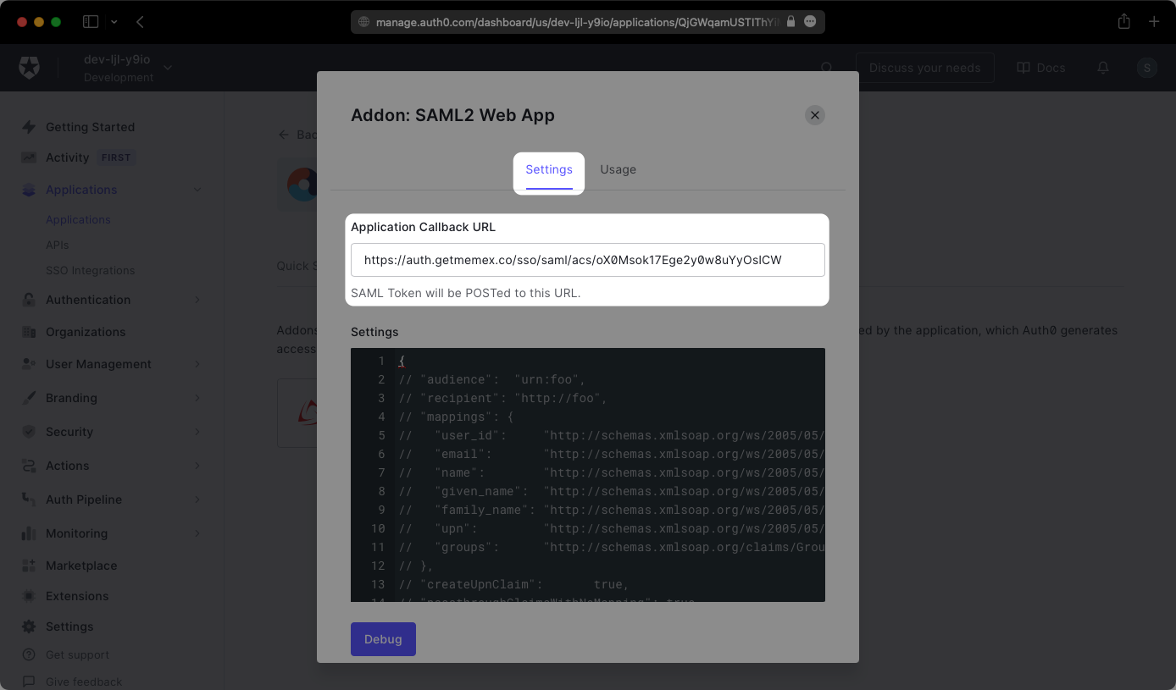
Task: Open the search tool
Action: [x=826, y=68]
